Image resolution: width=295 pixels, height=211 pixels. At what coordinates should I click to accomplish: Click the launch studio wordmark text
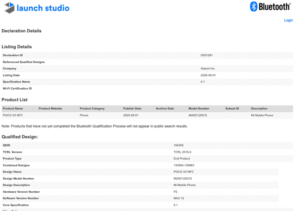(x=43, y=8)
